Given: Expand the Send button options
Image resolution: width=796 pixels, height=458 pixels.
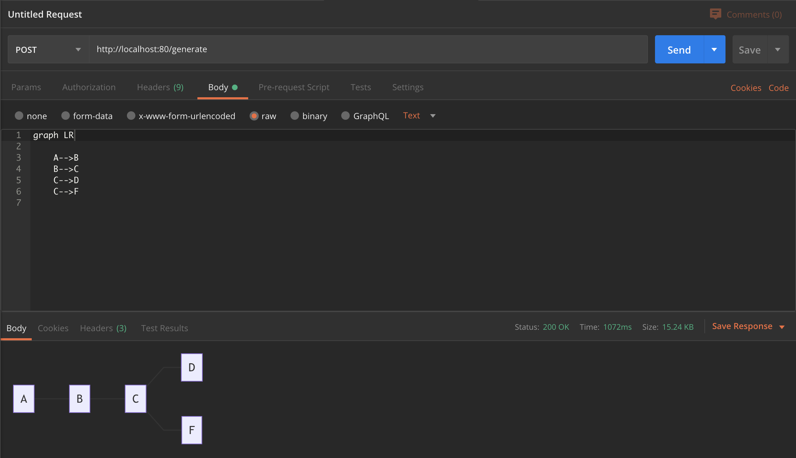Looking at the screenshot, I should (x=714, y=49).
